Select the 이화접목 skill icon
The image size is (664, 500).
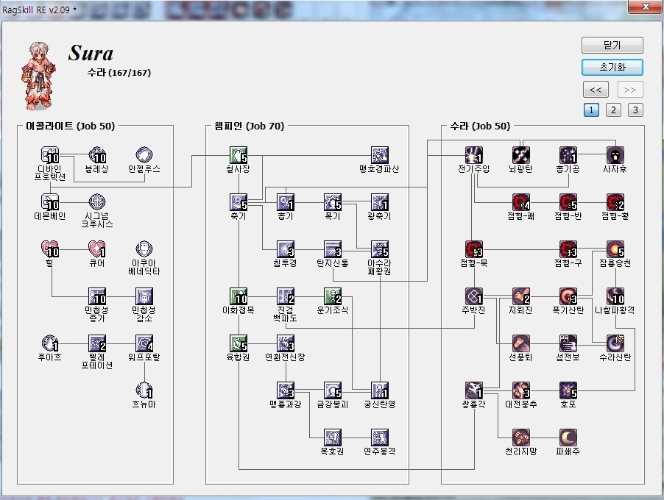pyautogui.click(x=239, y=296)
